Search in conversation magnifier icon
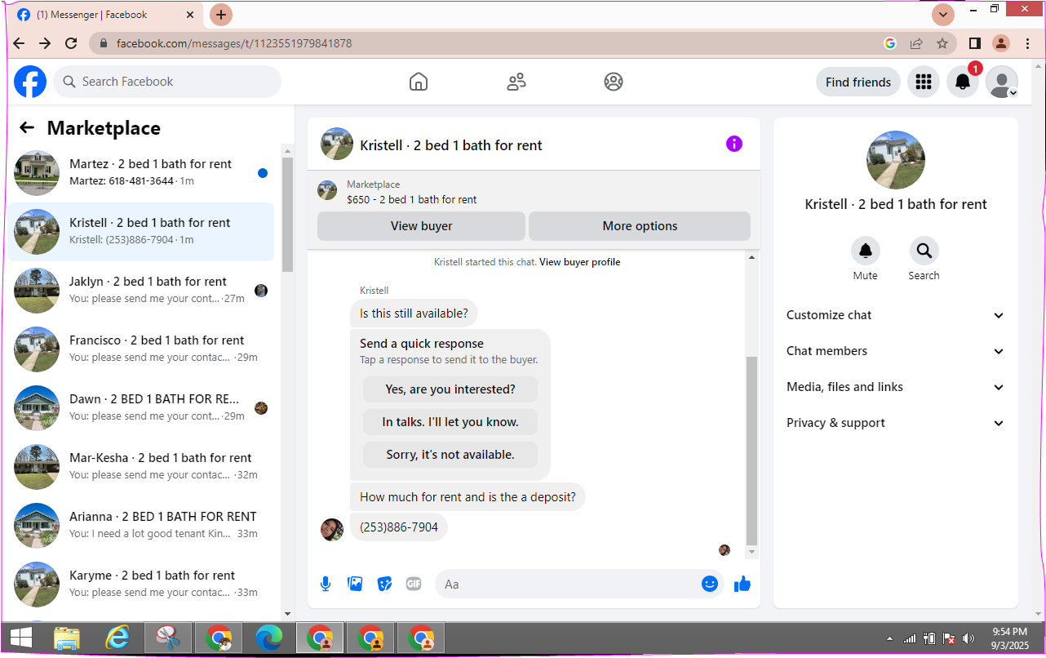1046x658 pixels. [924, 251]
